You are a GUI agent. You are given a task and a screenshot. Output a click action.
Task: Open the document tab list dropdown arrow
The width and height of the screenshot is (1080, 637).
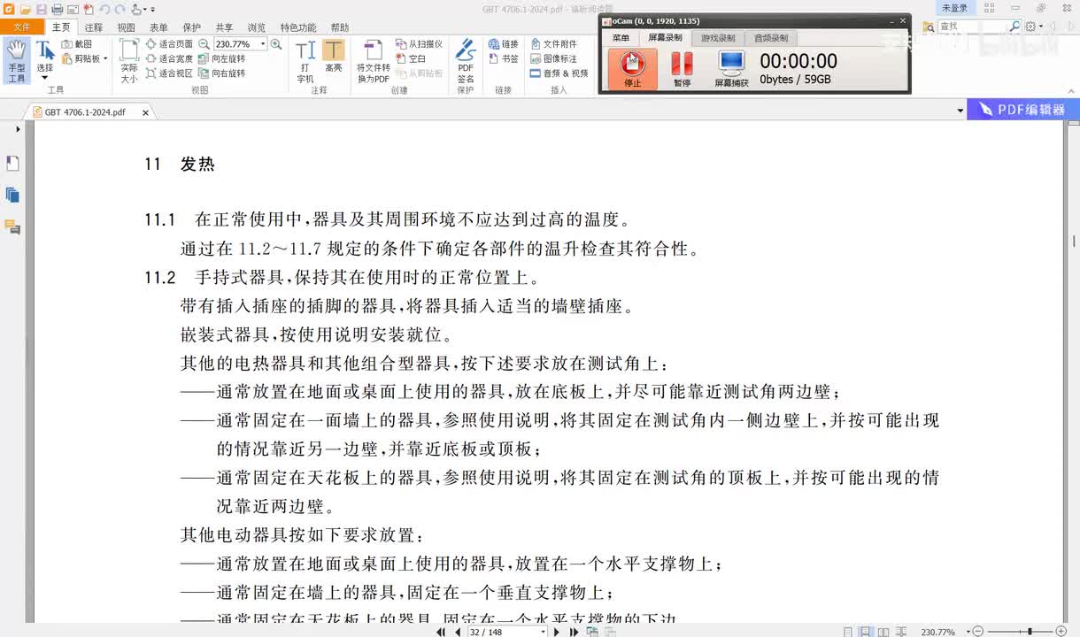(x=960, y=111)
